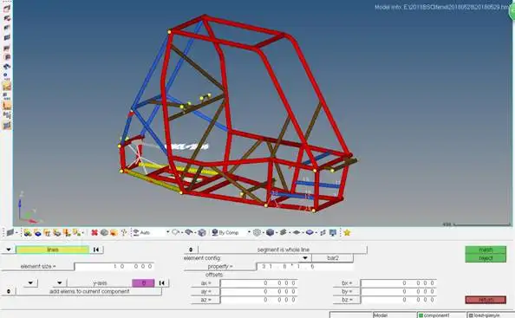Click the yellow star icon in toolbar
The width and height of the screenshot is (515, 318).
347,233
